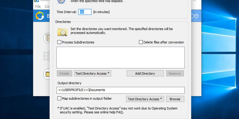Click the empty monitored directories list box

click(120, 57)
